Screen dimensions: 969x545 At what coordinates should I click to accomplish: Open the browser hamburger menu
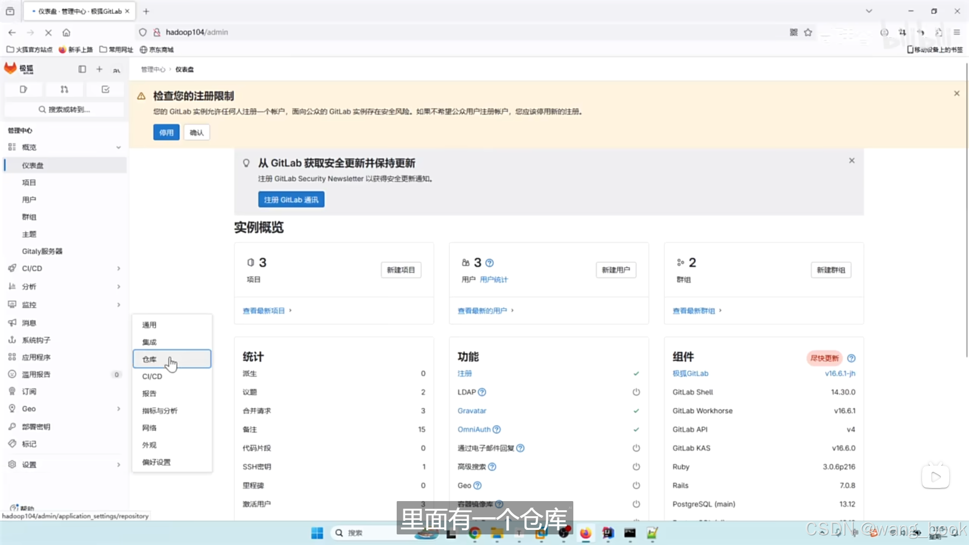pos(956,32)
